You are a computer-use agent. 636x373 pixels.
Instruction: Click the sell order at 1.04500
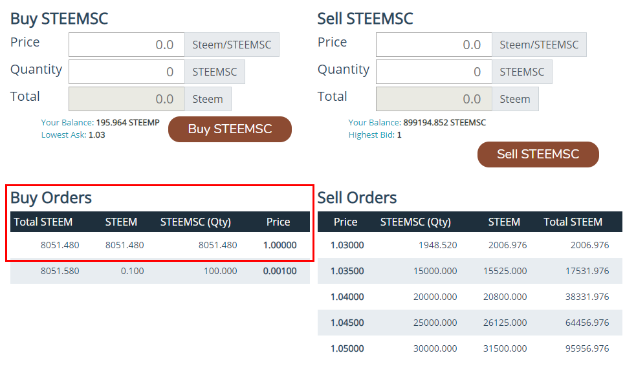coord(470,323)
